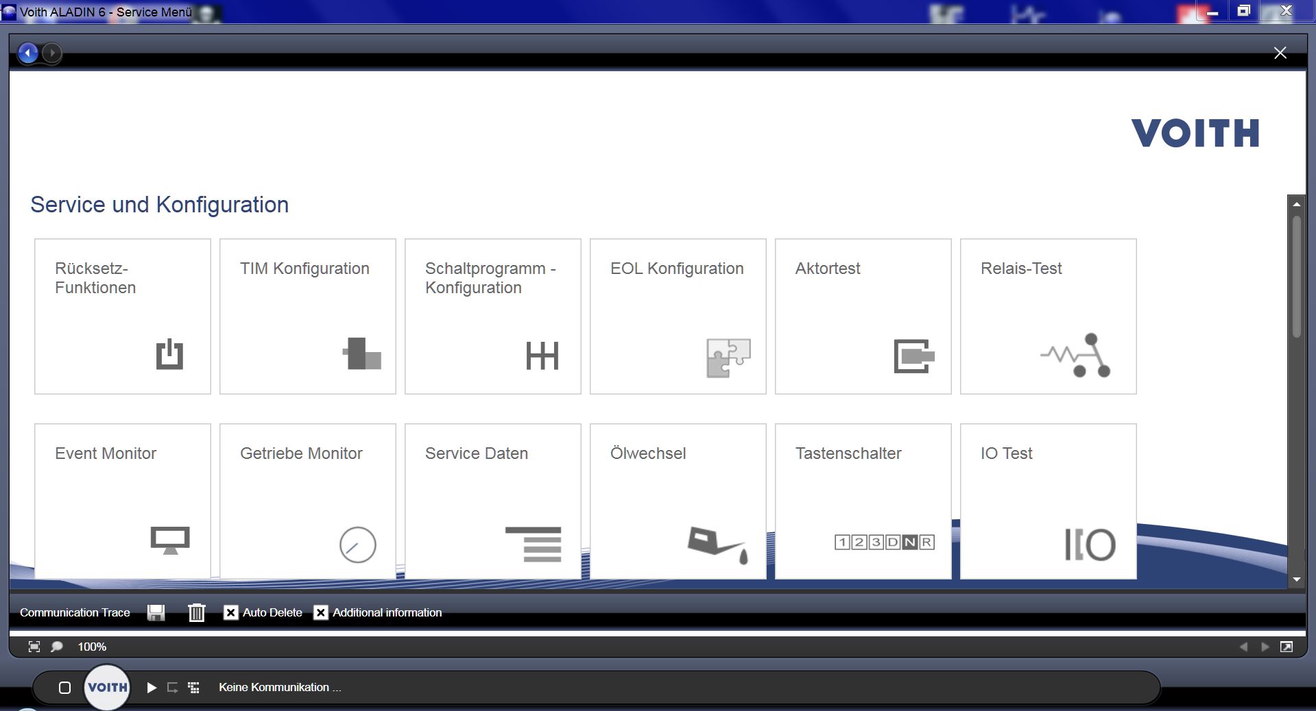Click the forward navigation arrow
Screen dimensions: 1316x711
pos(52,53)
